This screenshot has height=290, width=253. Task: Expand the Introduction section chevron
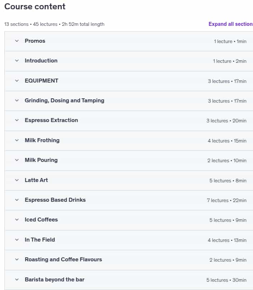pos(17,61)
